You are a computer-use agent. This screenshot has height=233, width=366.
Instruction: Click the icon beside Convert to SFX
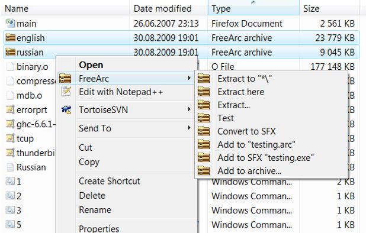[x=204, y=131]
